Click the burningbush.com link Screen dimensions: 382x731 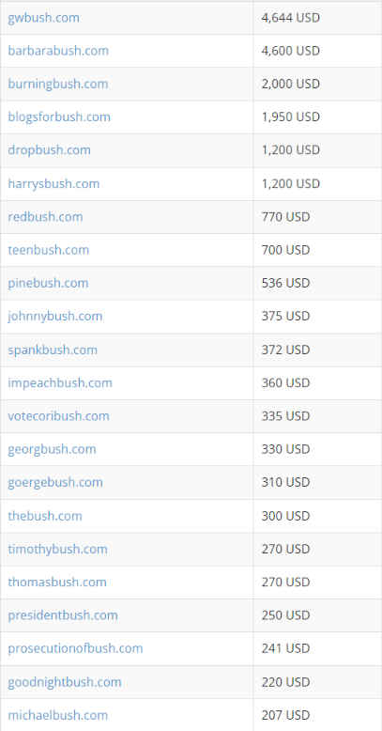(58, 84)
